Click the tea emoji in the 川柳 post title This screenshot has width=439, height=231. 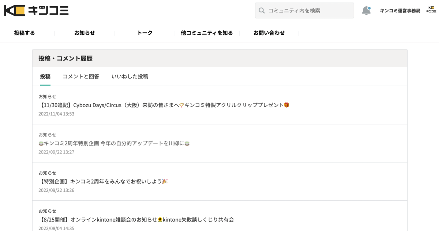coord(41,143)
